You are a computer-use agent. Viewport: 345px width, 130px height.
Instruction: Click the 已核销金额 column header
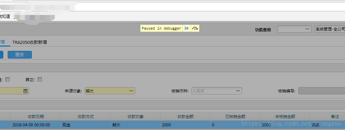[x=235, y=116]
